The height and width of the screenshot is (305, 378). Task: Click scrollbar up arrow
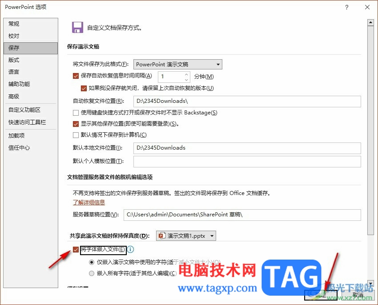point(370,23)
